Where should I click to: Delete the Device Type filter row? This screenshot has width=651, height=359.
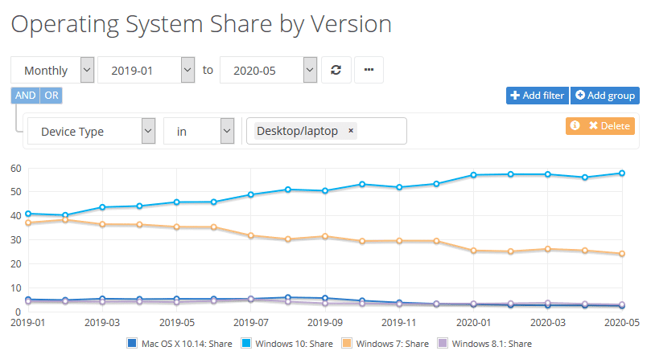tap(609, 126)
